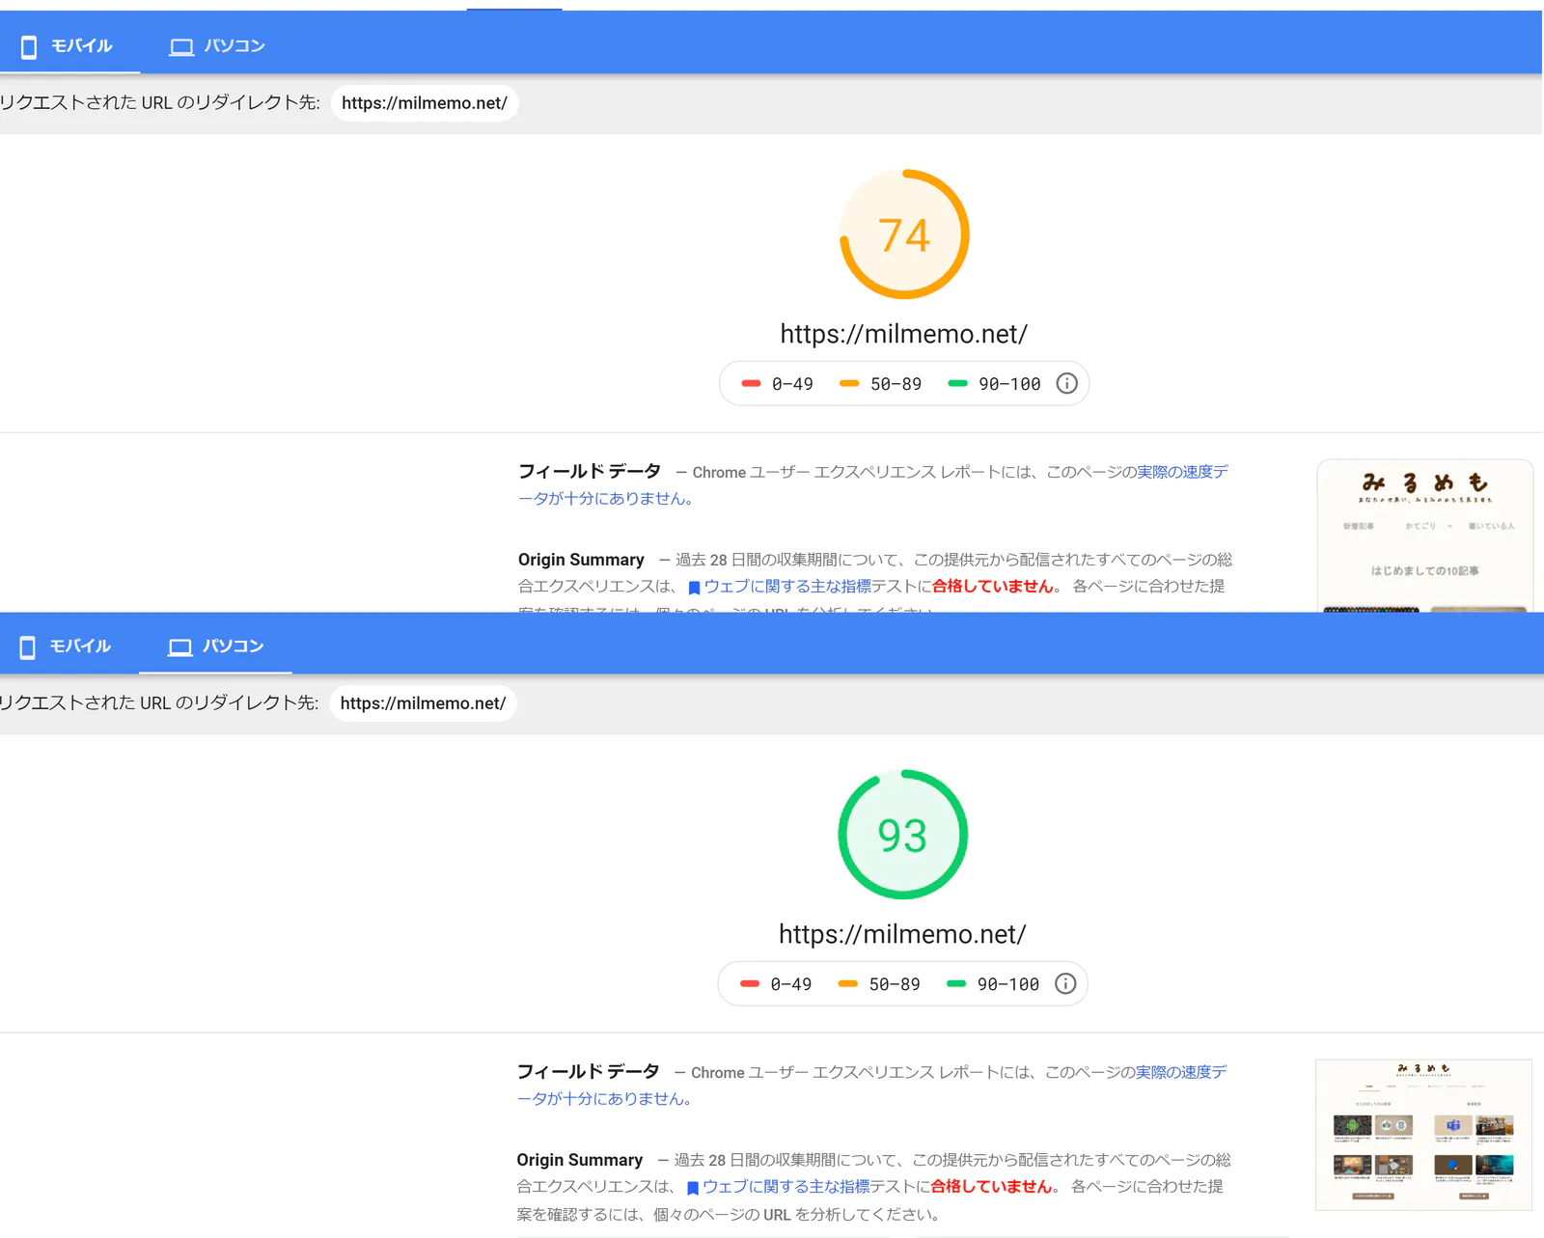Click the orange 74 score gauge

(904, 234)
